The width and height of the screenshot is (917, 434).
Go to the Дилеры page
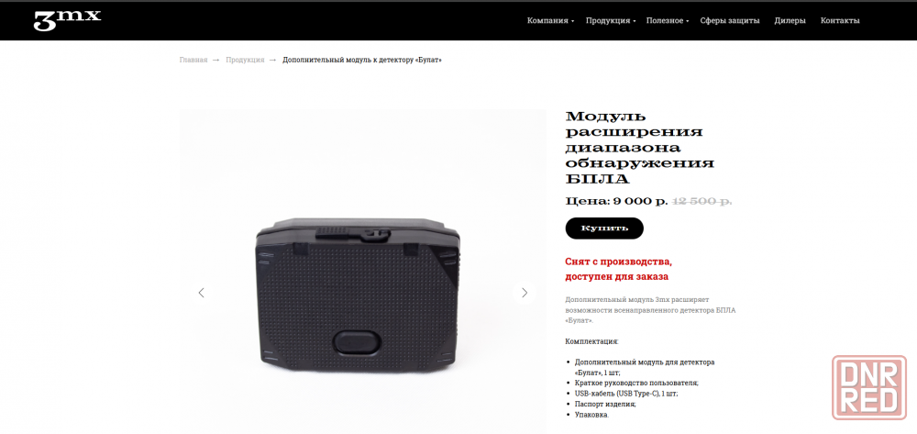click(x=790, y=20)
